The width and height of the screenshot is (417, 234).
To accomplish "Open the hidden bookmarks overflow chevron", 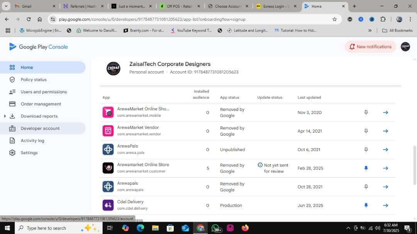I will tap(370, 30).
